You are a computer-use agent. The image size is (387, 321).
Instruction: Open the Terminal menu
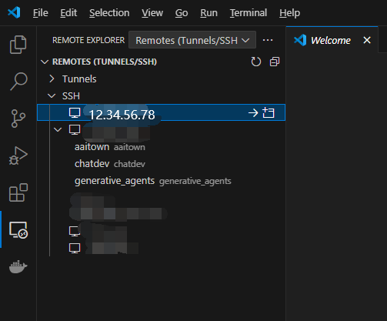[249, 12]
